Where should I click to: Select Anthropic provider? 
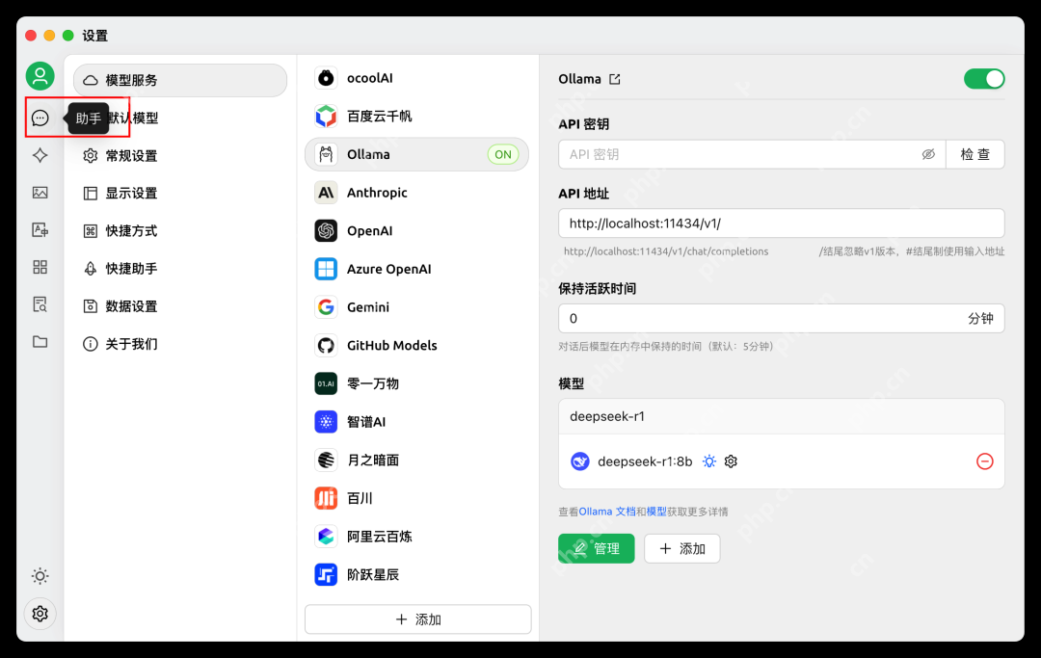tap(417, 193)
